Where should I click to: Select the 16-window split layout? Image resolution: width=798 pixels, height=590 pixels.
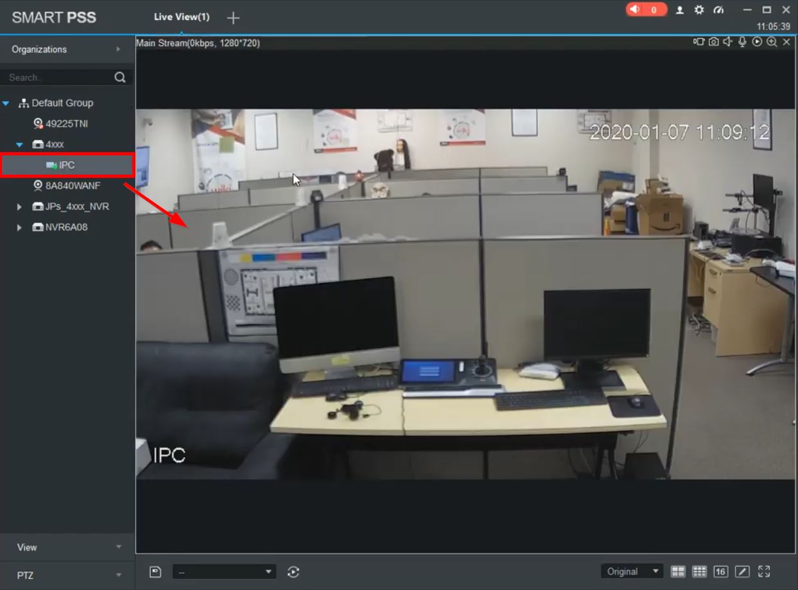tap(720, 571)
